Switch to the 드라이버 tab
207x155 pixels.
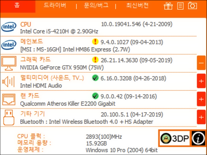55,6
